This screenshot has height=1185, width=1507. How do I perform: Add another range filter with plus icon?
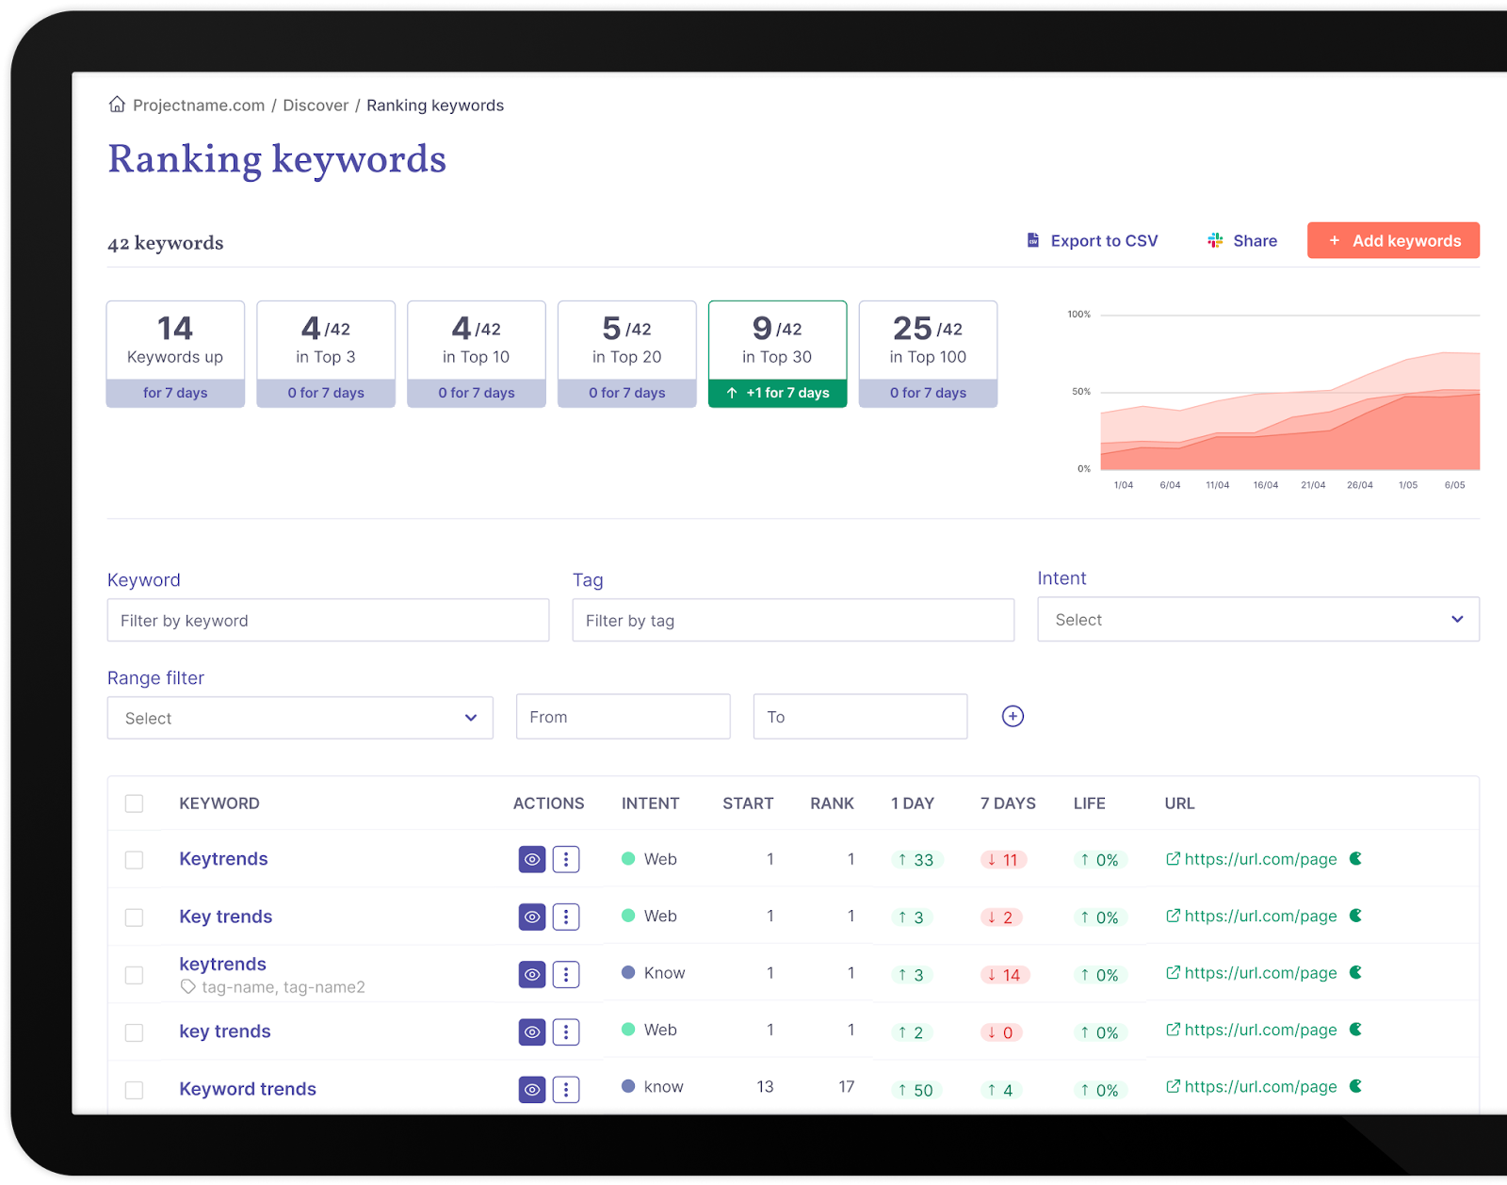1013,716
